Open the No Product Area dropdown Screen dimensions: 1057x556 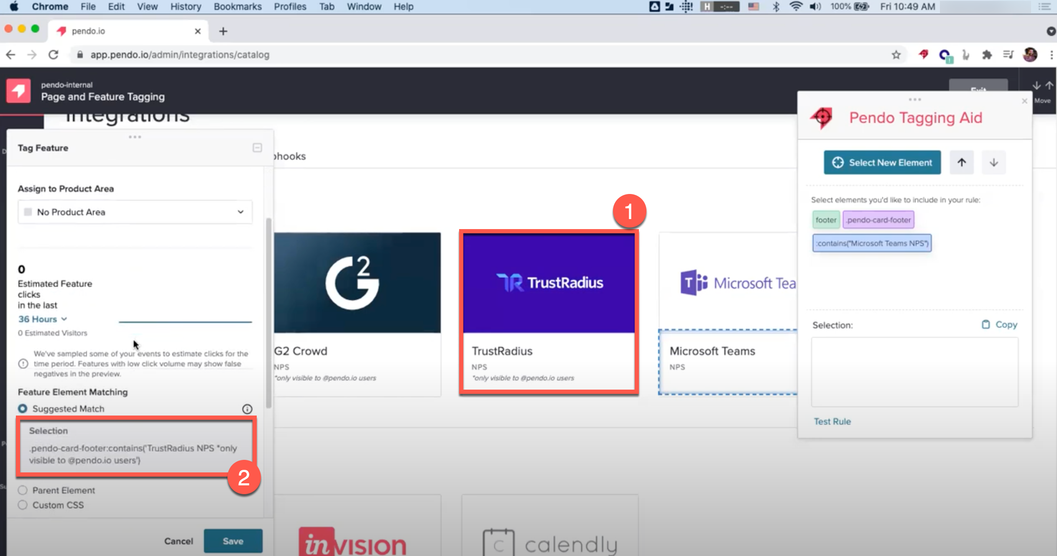135,212
